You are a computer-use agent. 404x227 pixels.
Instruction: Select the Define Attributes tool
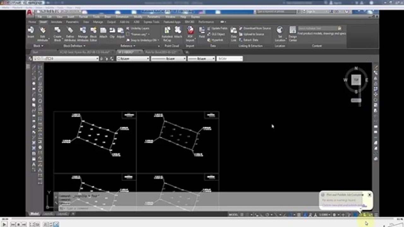coord(70,34)
